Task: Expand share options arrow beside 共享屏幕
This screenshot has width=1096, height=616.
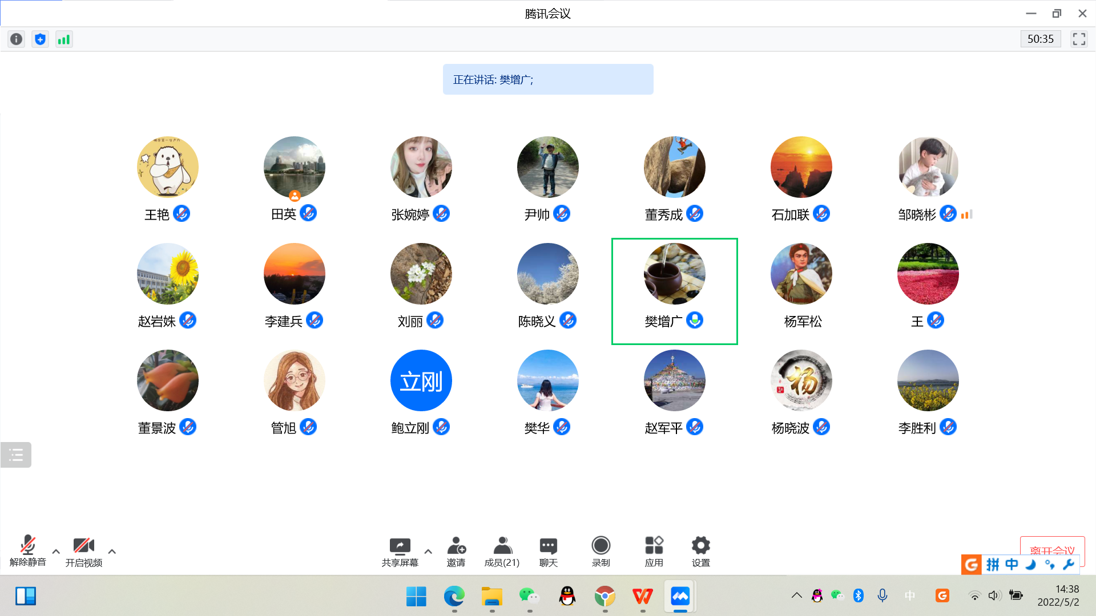Action: pyautogui.click(x=428, y=552)
